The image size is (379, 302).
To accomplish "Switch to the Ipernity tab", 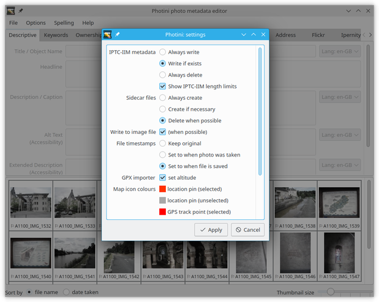I will (x=350, y=35).
